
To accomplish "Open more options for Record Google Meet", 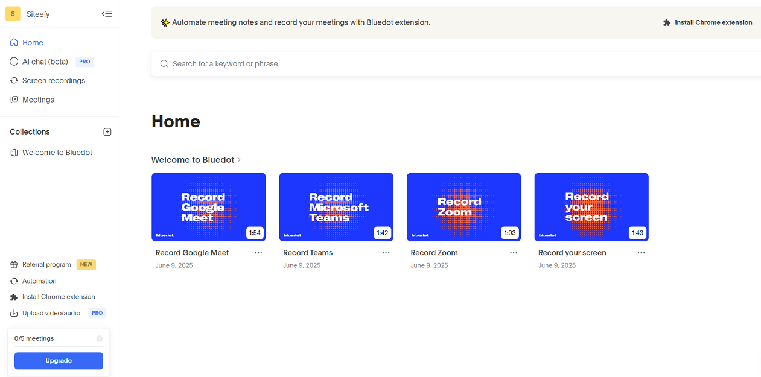I will pyautogui.click(x=258, y=253).
